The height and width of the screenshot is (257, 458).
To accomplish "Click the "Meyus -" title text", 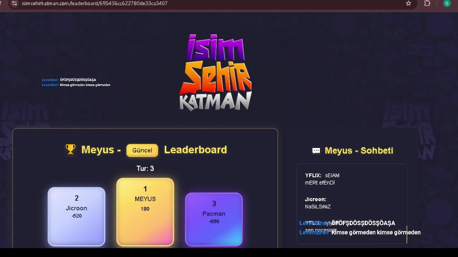I will pyautogui.click(x=101, y=150).
